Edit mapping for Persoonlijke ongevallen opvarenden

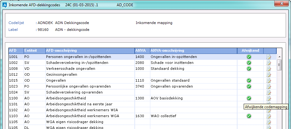point(269,86)
